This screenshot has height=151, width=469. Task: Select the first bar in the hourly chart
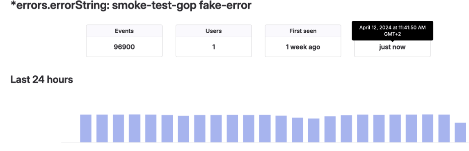(85, 128)
